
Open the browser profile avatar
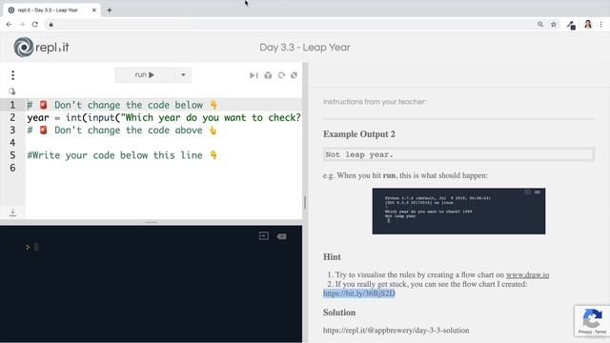coord(588,25)
